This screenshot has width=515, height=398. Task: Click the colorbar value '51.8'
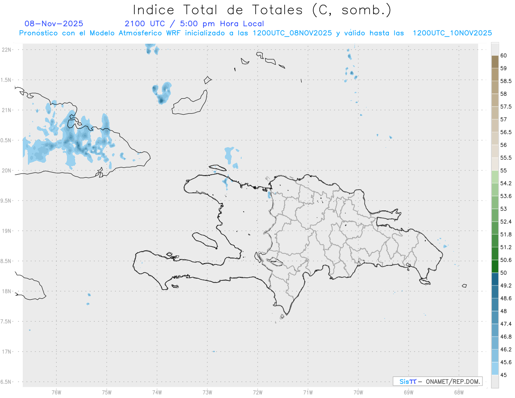click(506, 234)
